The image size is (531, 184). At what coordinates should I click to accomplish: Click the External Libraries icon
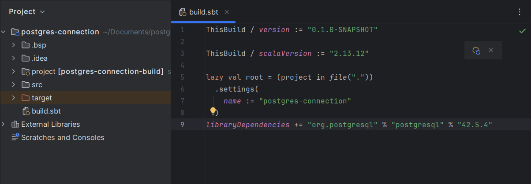pyautogui.click(x=15, y=124)
